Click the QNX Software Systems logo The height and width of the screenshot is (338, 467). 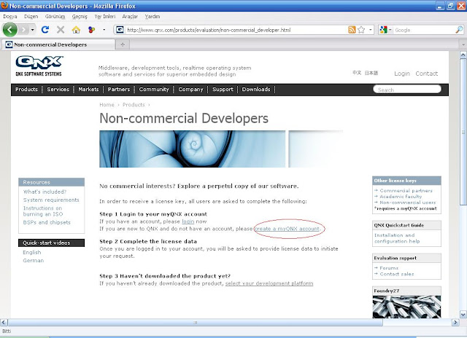39,66
